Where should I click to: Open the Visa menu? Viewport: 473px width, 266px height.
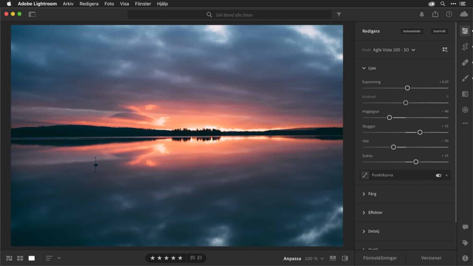point(124,4)
